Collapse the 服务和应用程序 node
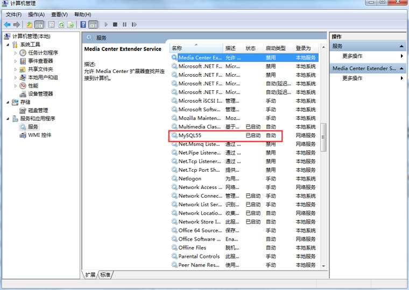Image resolution: width=409 pixels, height=290 pixels. pos(8,119)
